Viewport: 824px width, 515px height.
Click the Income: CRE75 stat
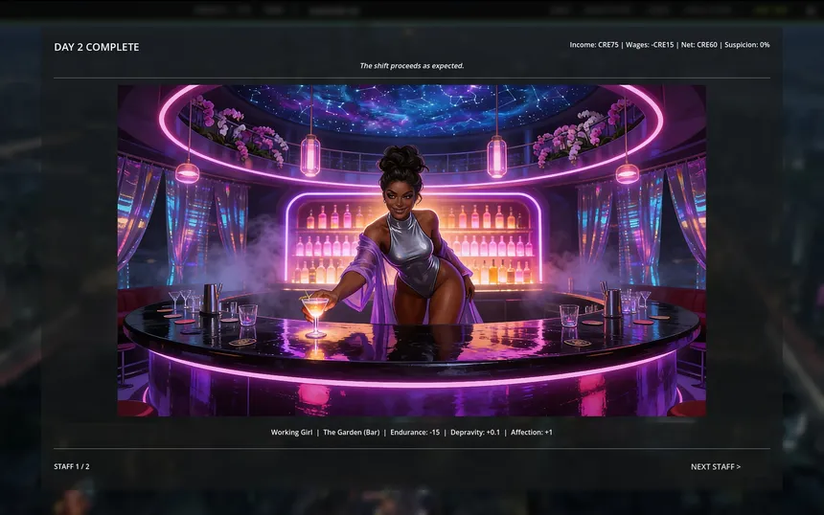click(x=594, y=45)
